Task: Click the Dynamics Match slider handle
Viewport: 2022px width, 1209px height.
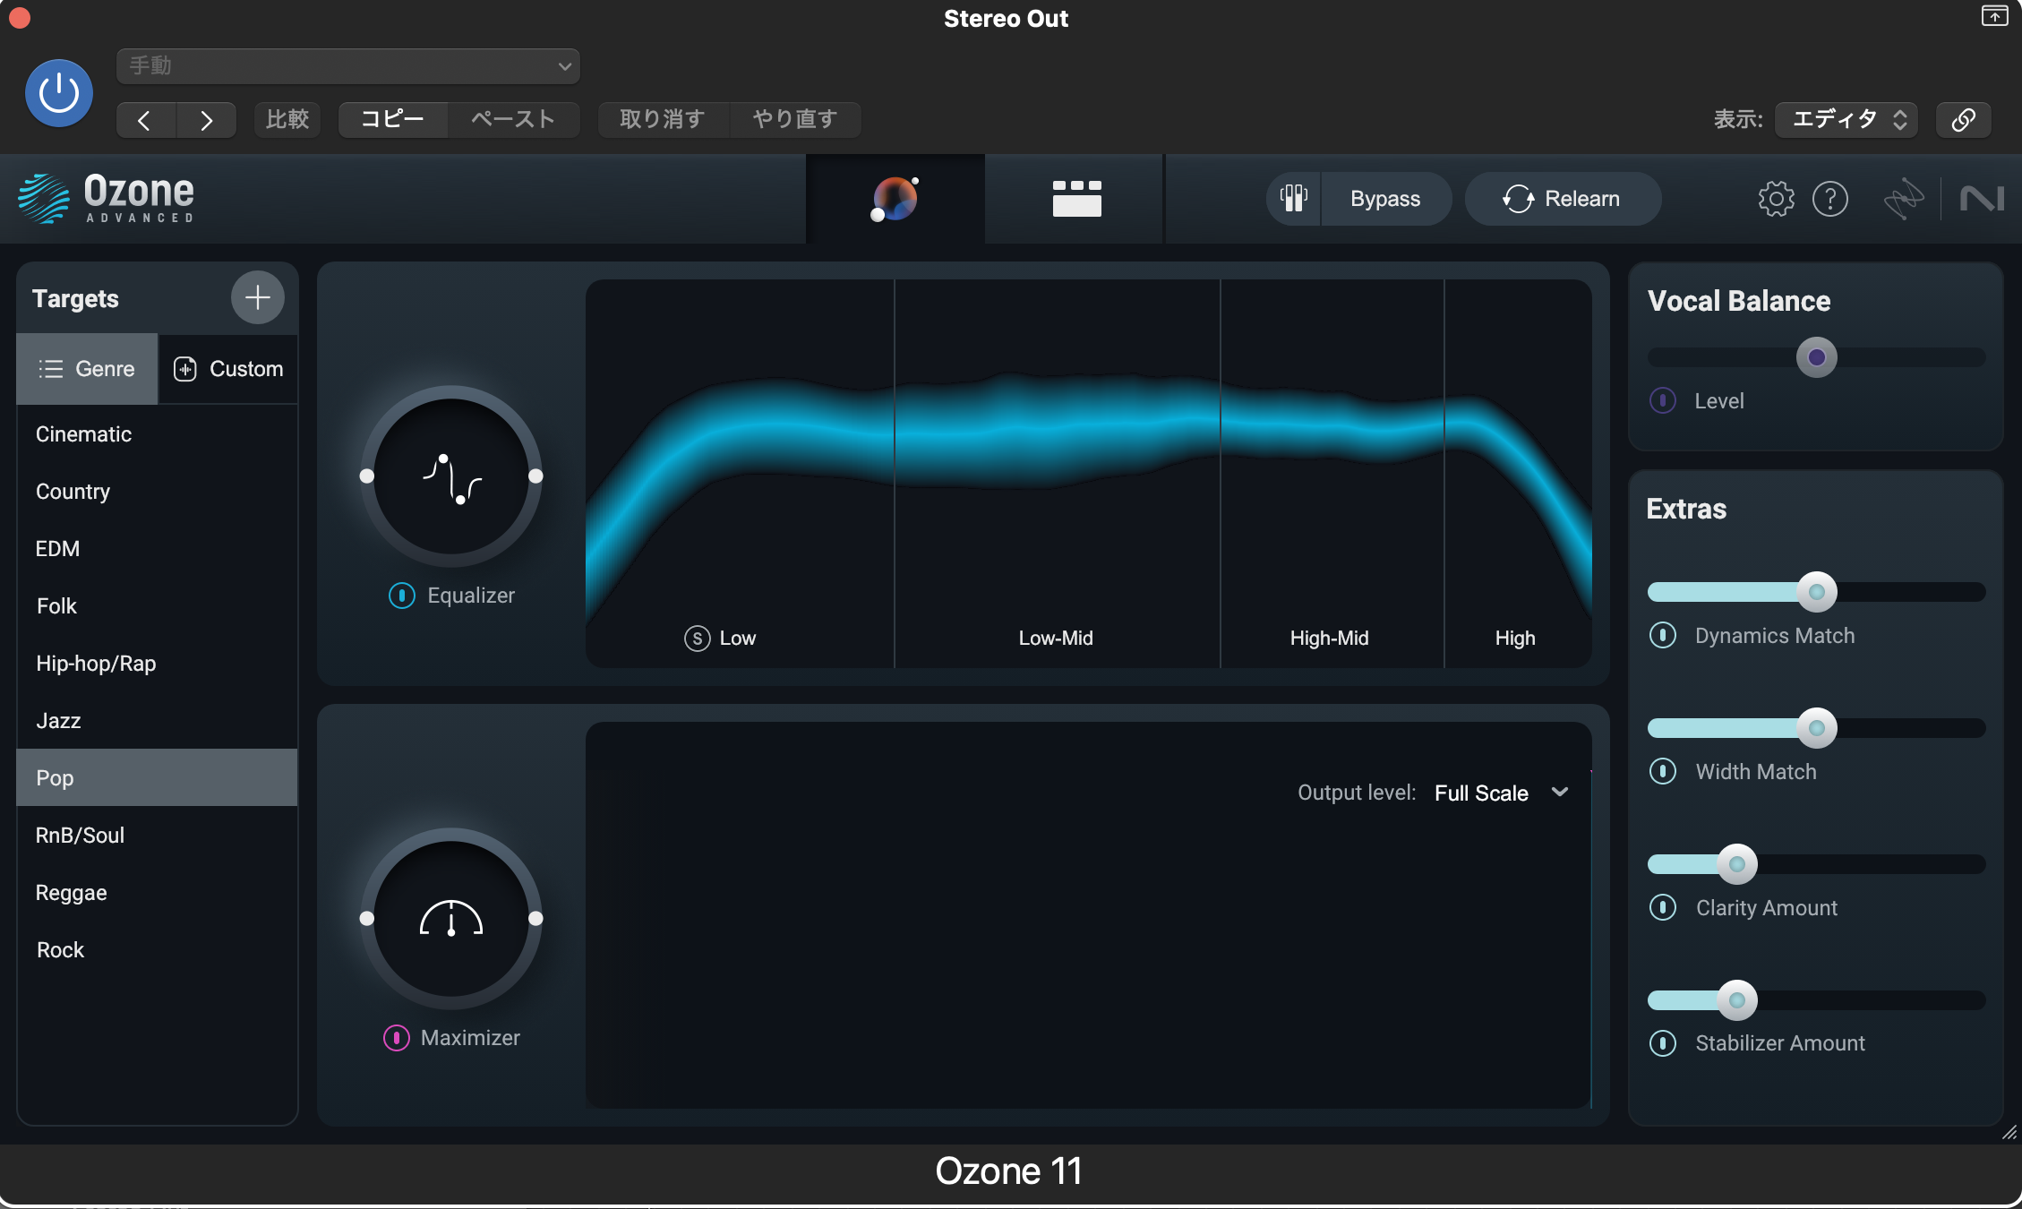Action: click(x=1817, y=592)
